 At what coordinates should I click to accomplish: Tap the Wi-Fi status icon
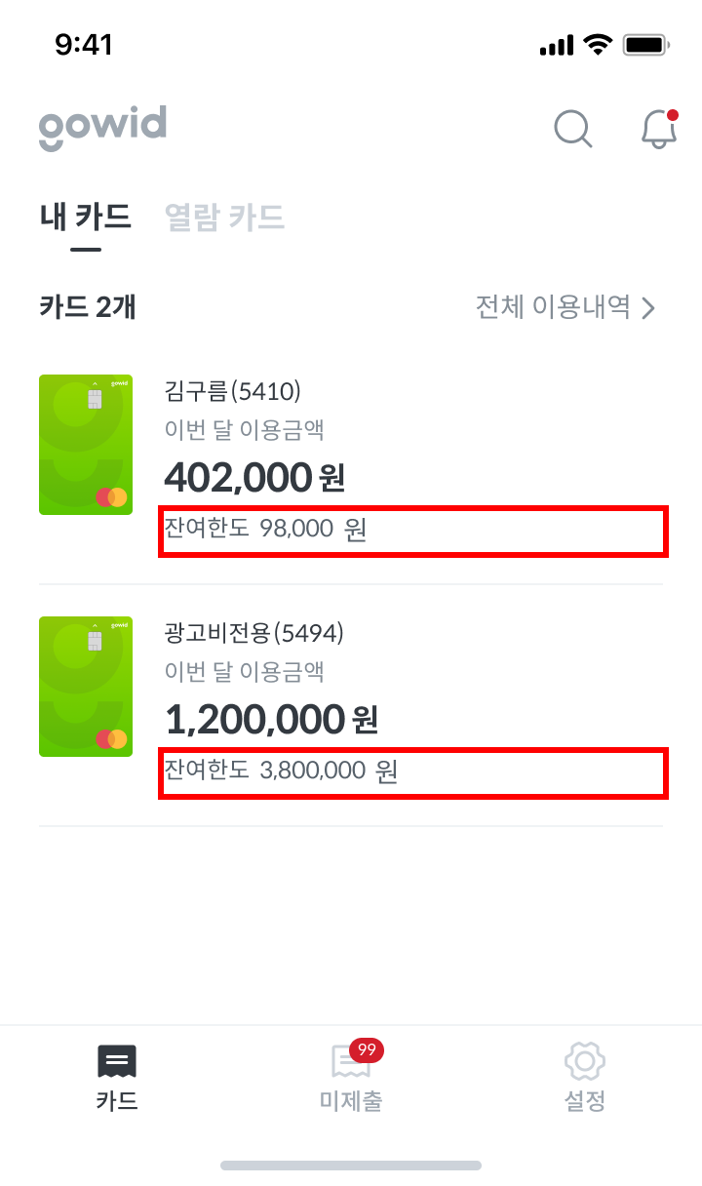pyautogui.click(x=595, y=45)
